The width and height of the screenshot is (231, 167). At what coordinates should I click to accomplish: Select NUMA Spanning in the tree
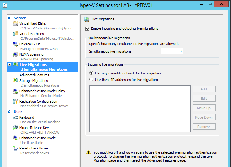click(31, 54)
